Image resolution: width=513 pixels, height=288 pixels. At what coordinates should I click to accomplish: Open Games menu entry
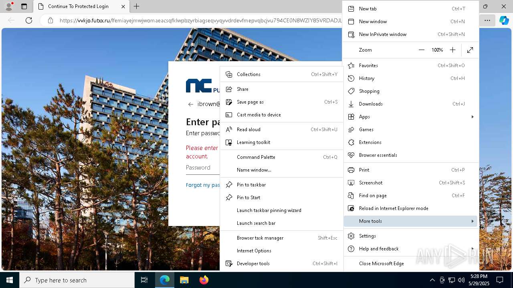411,130
